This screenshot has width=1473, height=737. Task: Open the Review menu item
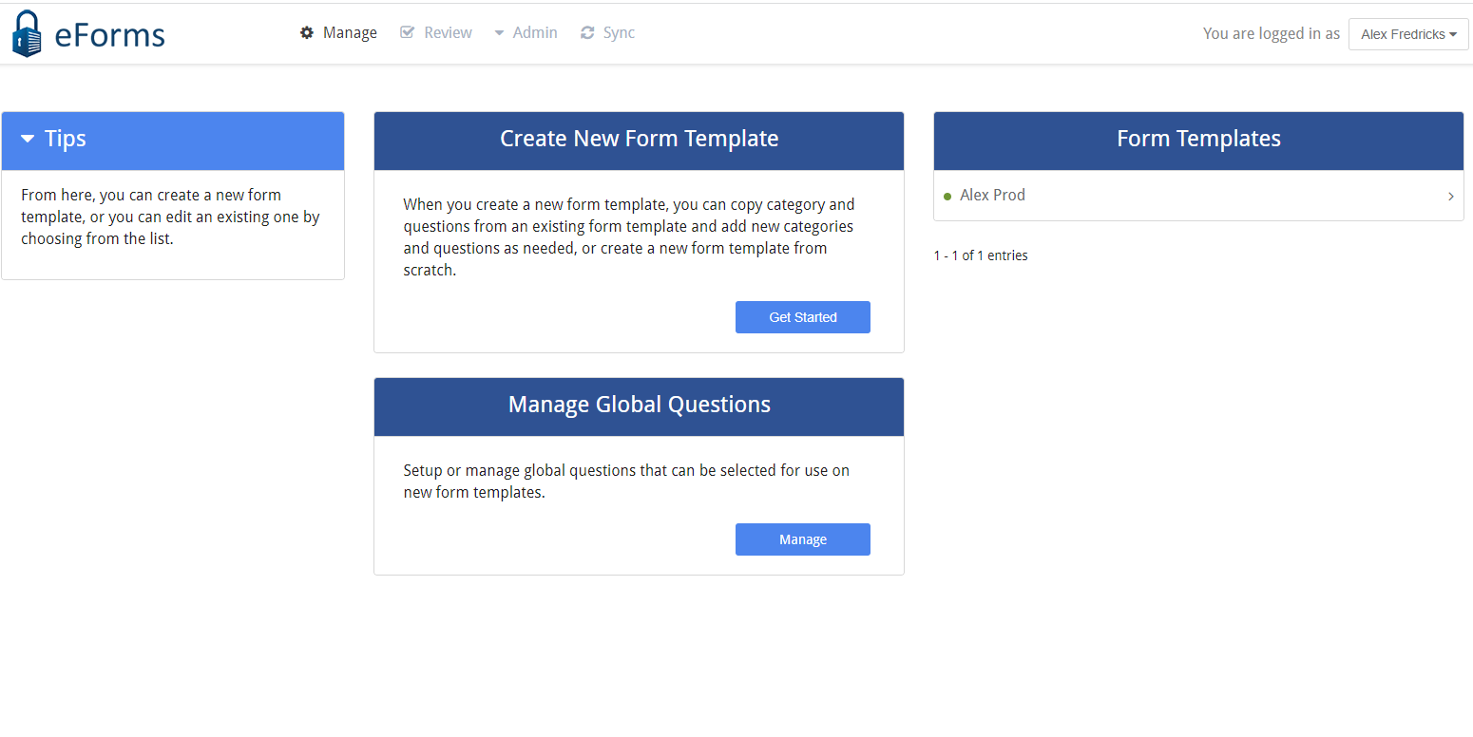[x=436, y=33]
